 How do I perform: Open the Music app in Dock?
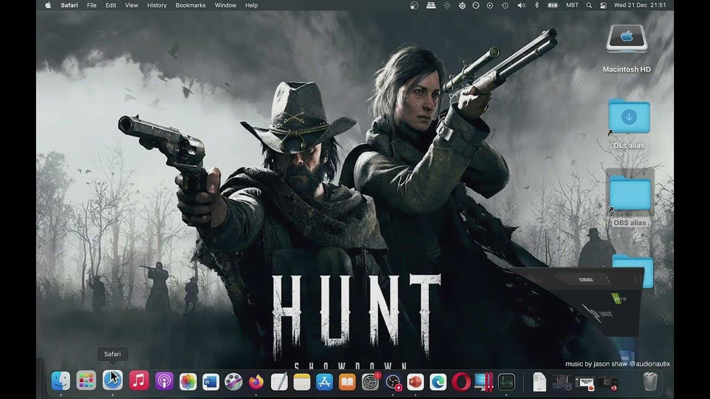pos(139,381)
